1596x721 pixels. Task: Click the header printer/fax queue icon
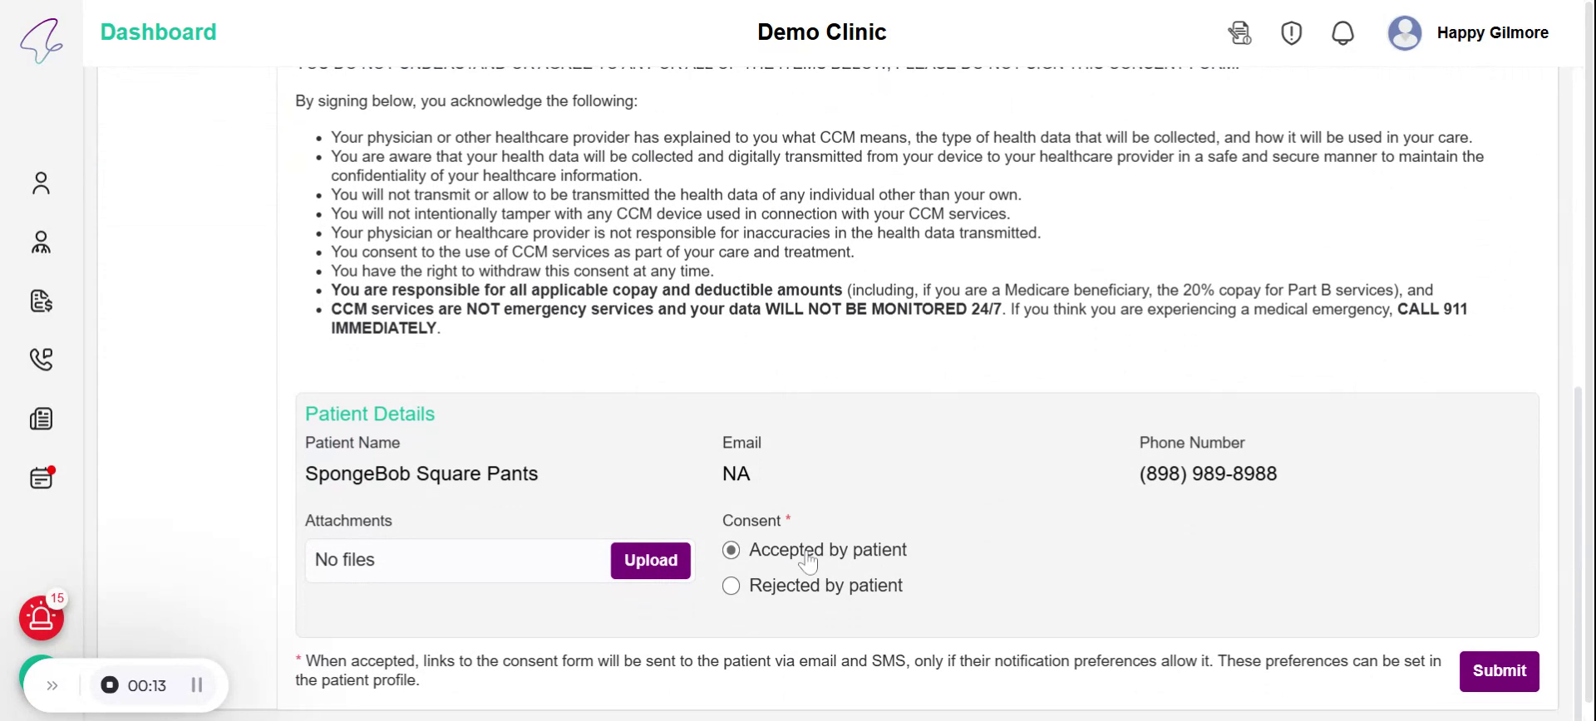pos(1239,33)
